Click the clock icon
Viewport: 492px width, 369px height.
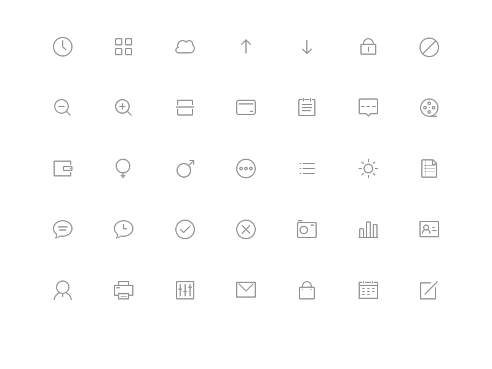tap(63, 47)
